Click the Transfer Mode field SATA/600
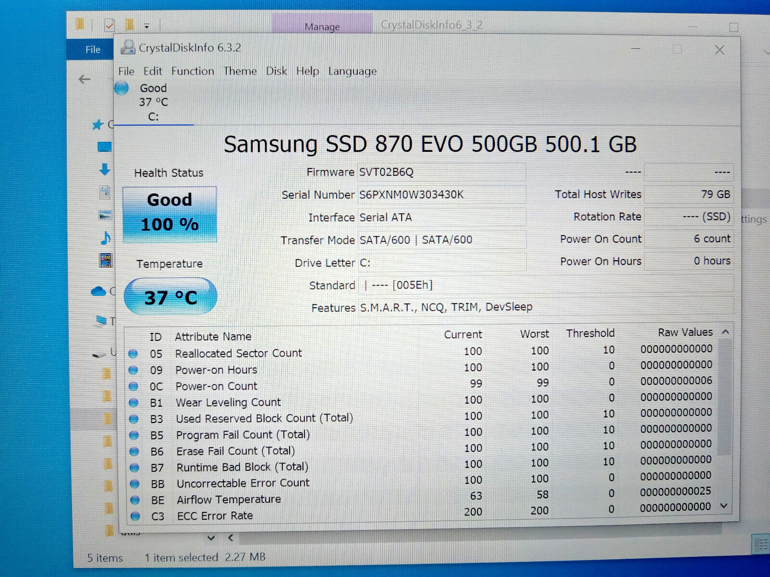 (441, 240)
